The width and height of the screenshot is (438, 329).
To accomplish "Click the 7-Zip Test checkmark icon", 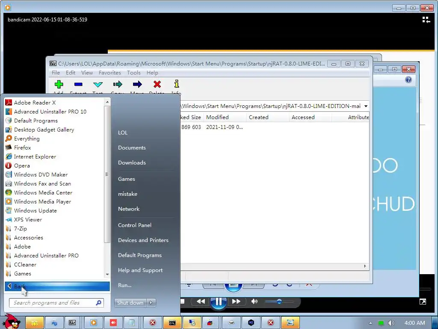I will 98,84.
